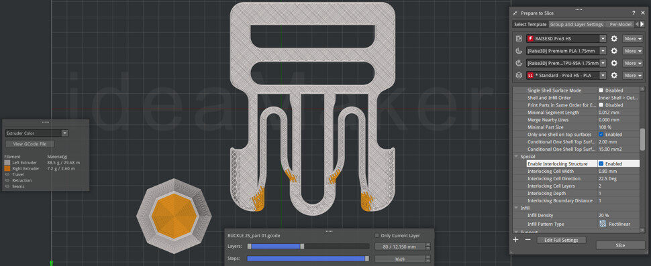The width and height of the screenshot is (651, 266).
Task: Open settings gear for TPU-95A filament
Action: coord(614,64)
